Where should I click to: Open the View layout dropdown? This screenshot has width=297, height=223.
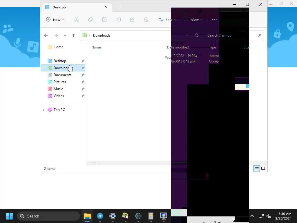click(x=193, y=19)
